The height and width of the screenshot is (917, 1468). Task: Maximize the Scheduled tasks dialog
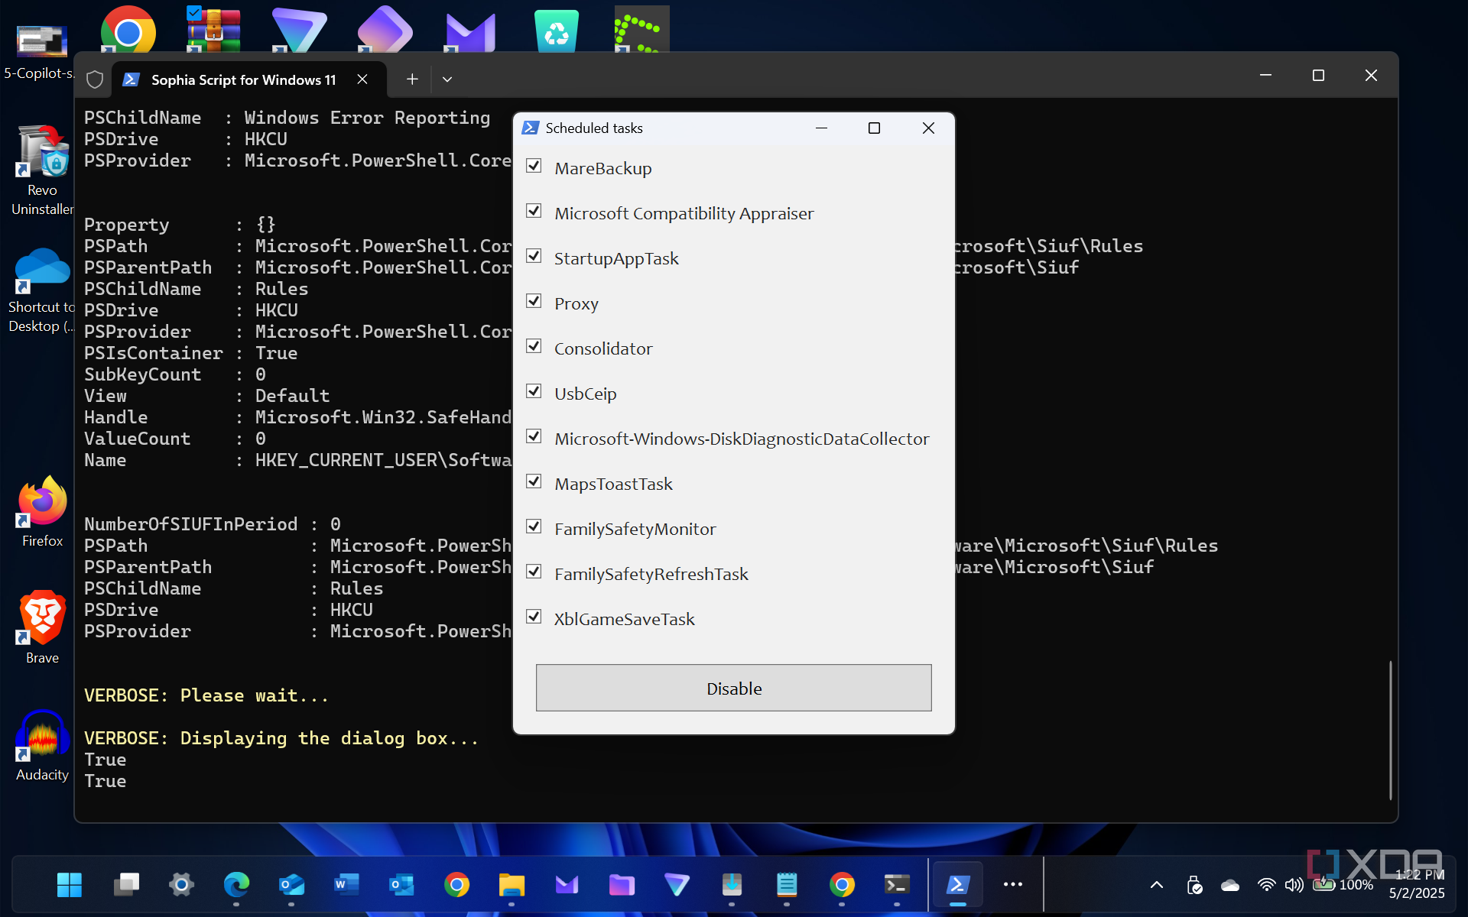click(x=874, y=128)
